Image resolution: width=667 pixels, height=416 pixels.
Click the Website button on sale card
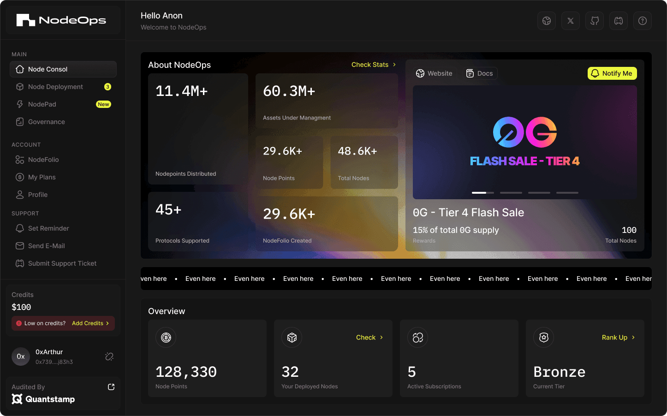(x=434, y=73)
